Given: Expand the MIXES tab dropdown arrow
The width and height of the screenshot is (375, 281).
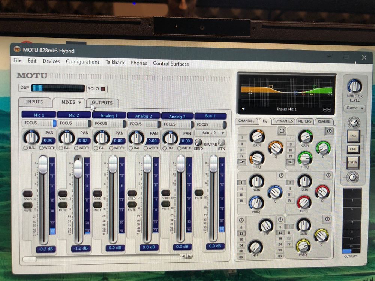Looking at the screenshot, I should 79,102.
